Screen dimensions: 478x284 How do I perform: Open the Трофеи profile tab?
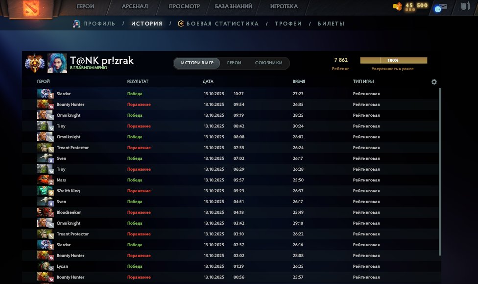288,24
